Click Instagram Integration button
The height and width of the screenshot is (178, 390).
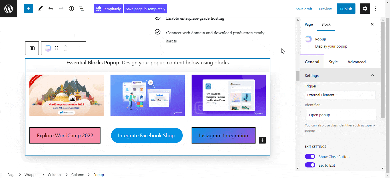pos(223,135)
